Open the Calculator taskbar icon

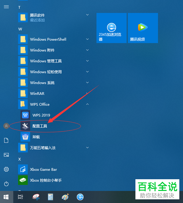[x=51, y=197]
